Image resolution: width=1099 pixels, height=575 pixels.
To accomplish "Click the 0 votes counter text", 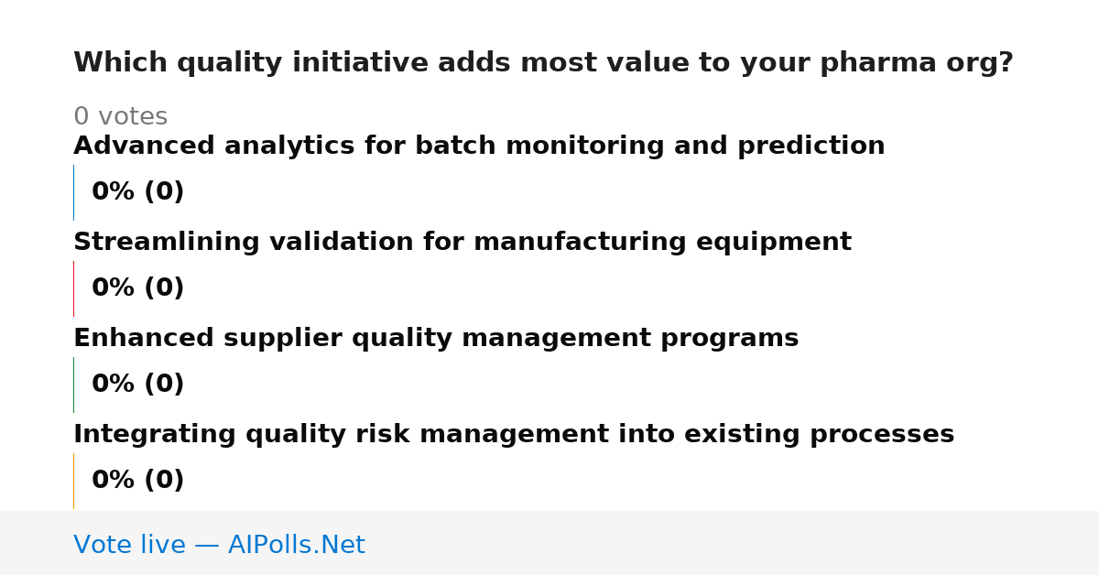I will point(120,117).
